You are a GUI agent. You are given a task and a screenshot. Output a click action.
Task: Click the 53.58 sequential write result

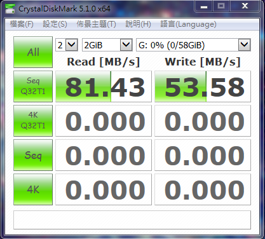point(203,86)
